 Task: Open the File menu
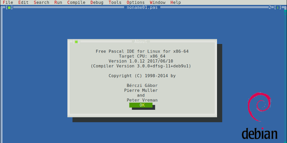[8, 3]
